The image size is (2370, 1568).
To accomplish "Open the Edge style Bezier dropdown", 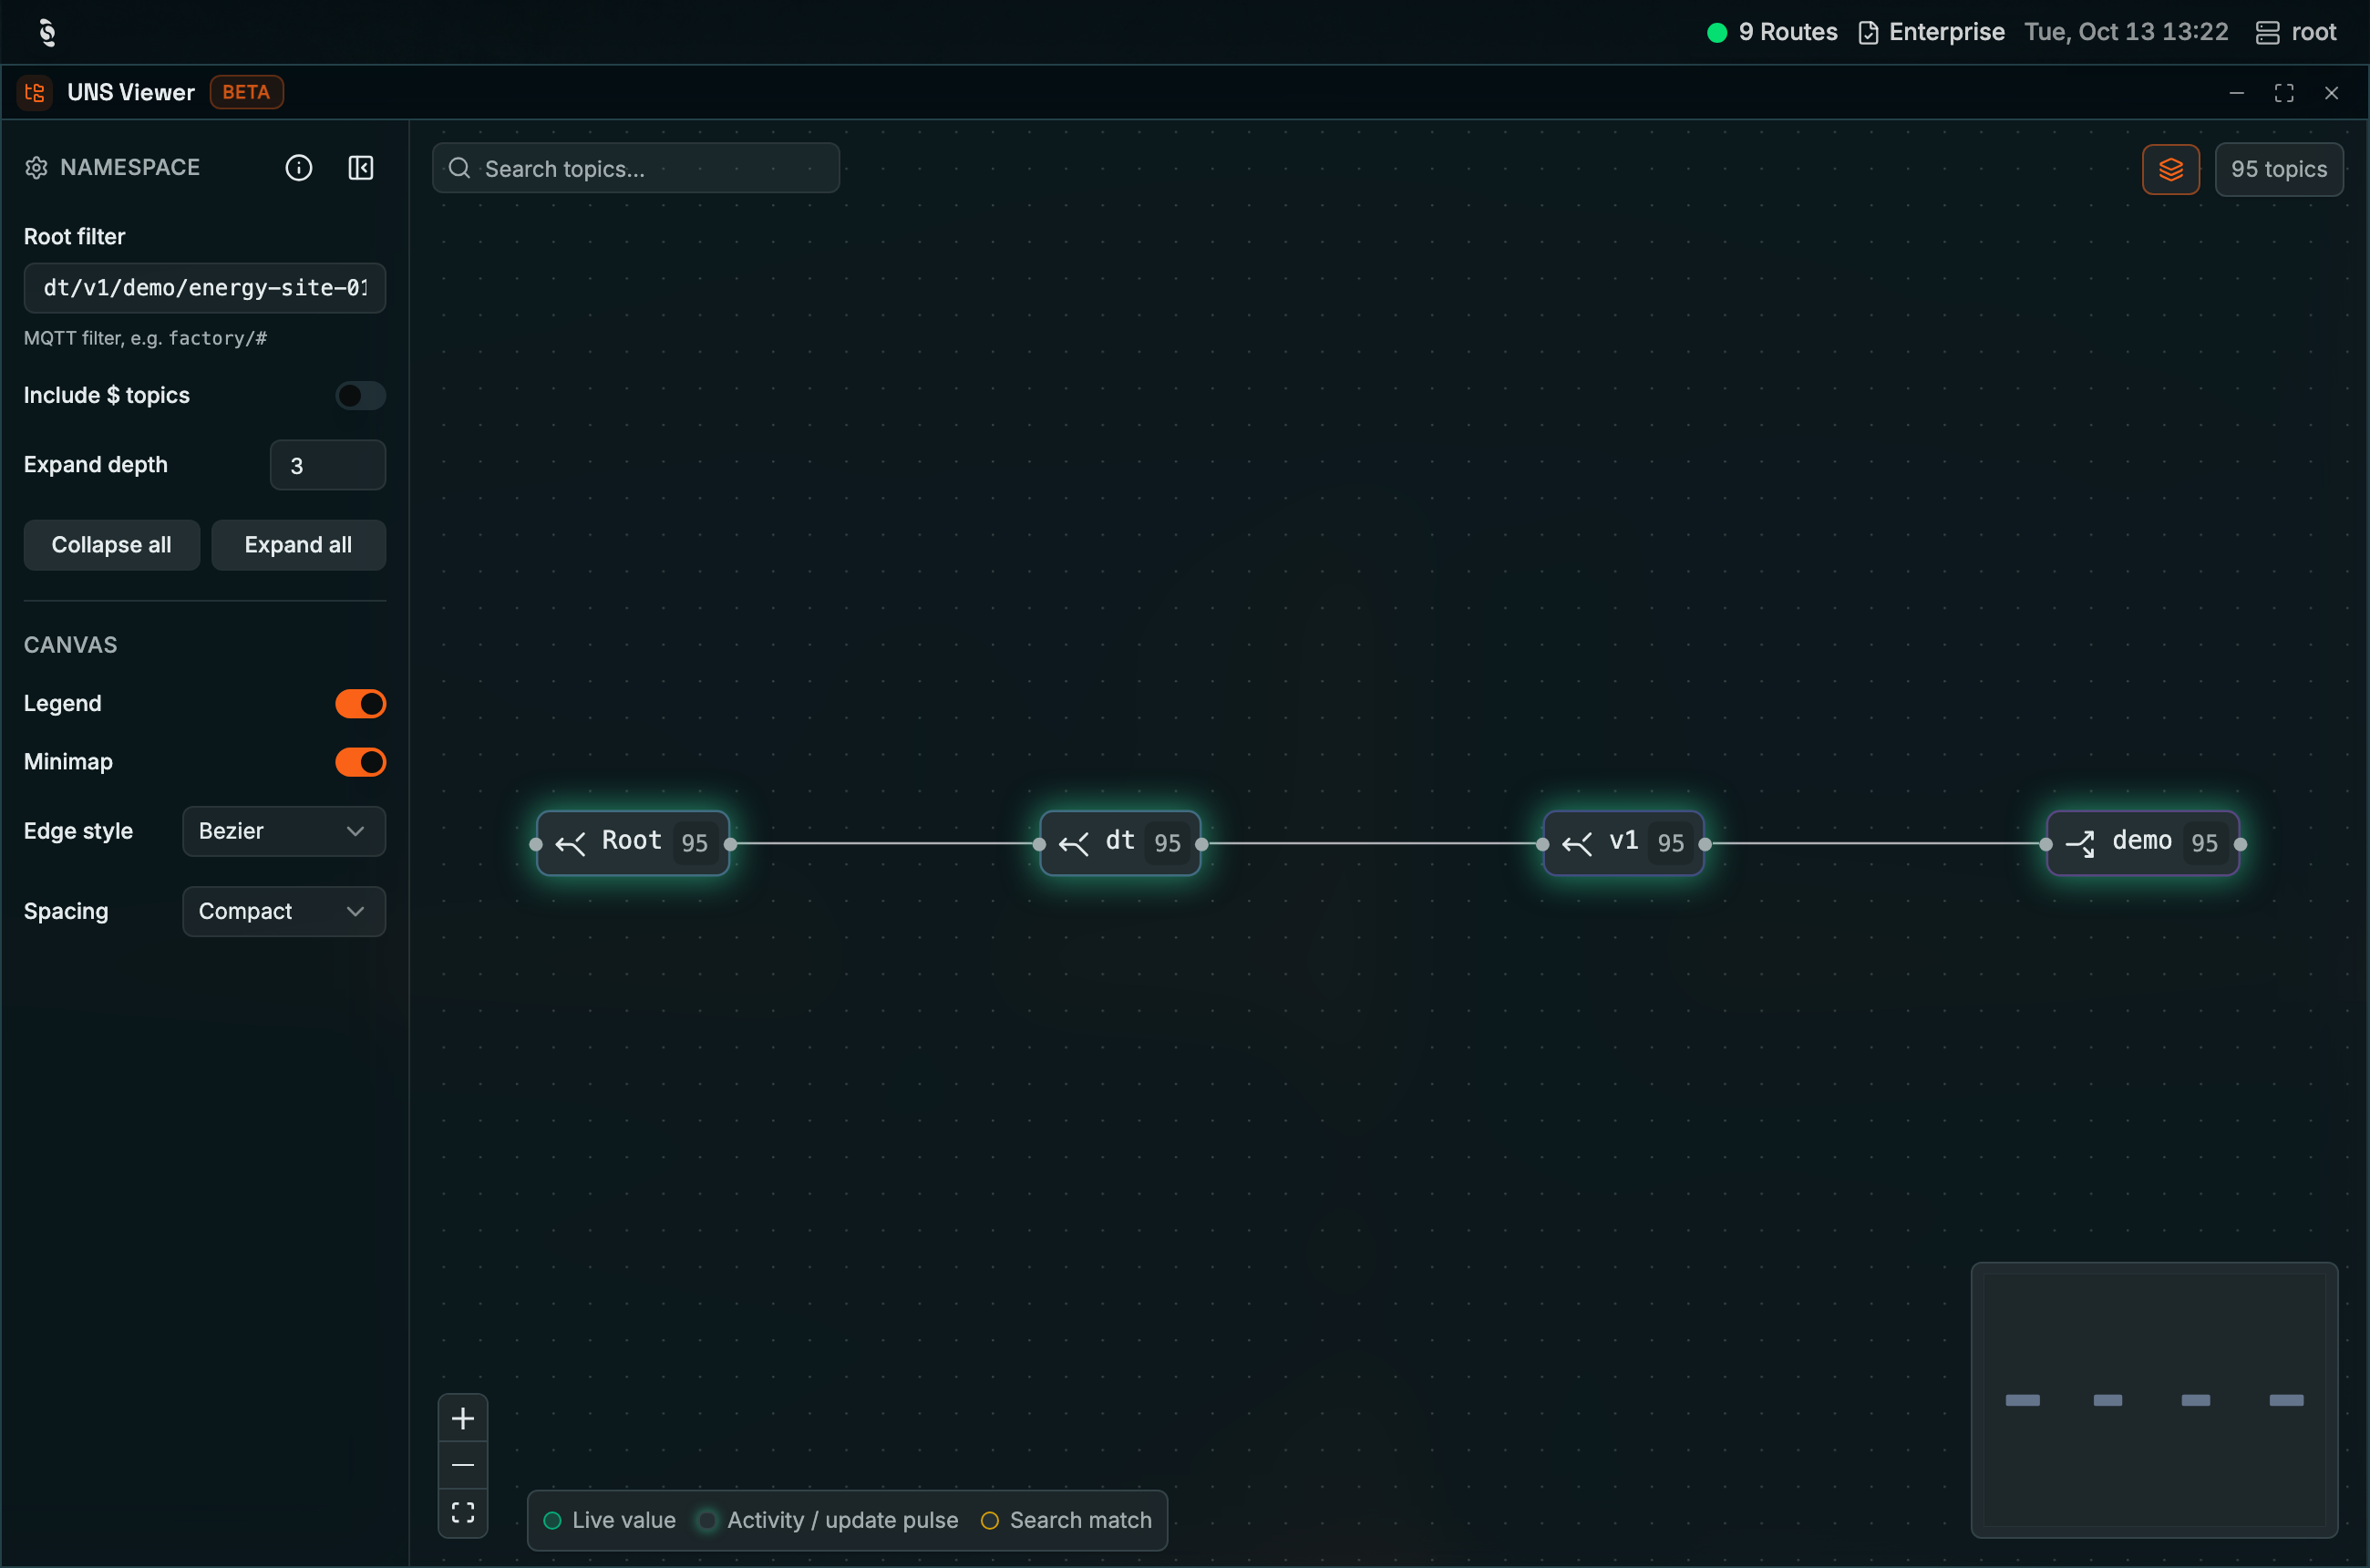I will pyautogui.click(x=284, y=831).
